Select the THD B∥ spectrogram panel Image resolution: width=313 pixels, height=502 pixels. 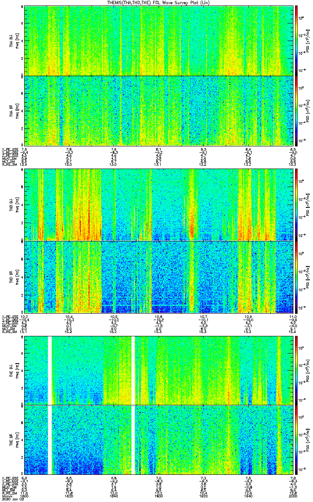point(159,277)
